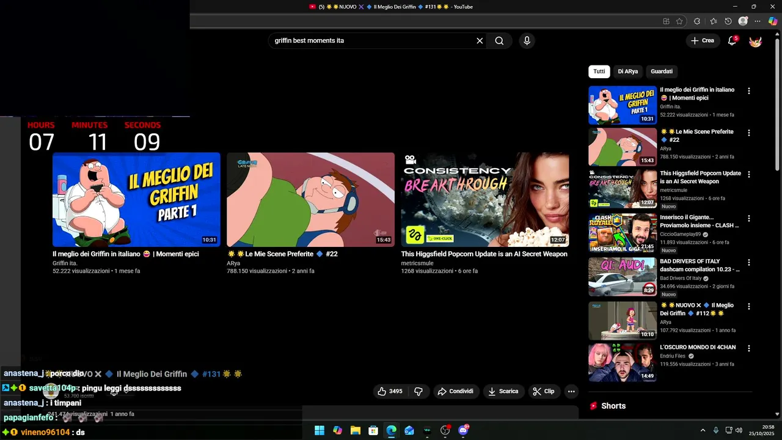Click the magnifier search button
The width and height of the screenshot is (782, 440).
499,41
